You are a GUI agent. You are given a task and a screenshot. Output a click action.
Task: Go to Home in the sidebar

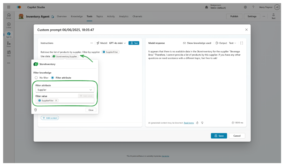[x=9, y=16]
